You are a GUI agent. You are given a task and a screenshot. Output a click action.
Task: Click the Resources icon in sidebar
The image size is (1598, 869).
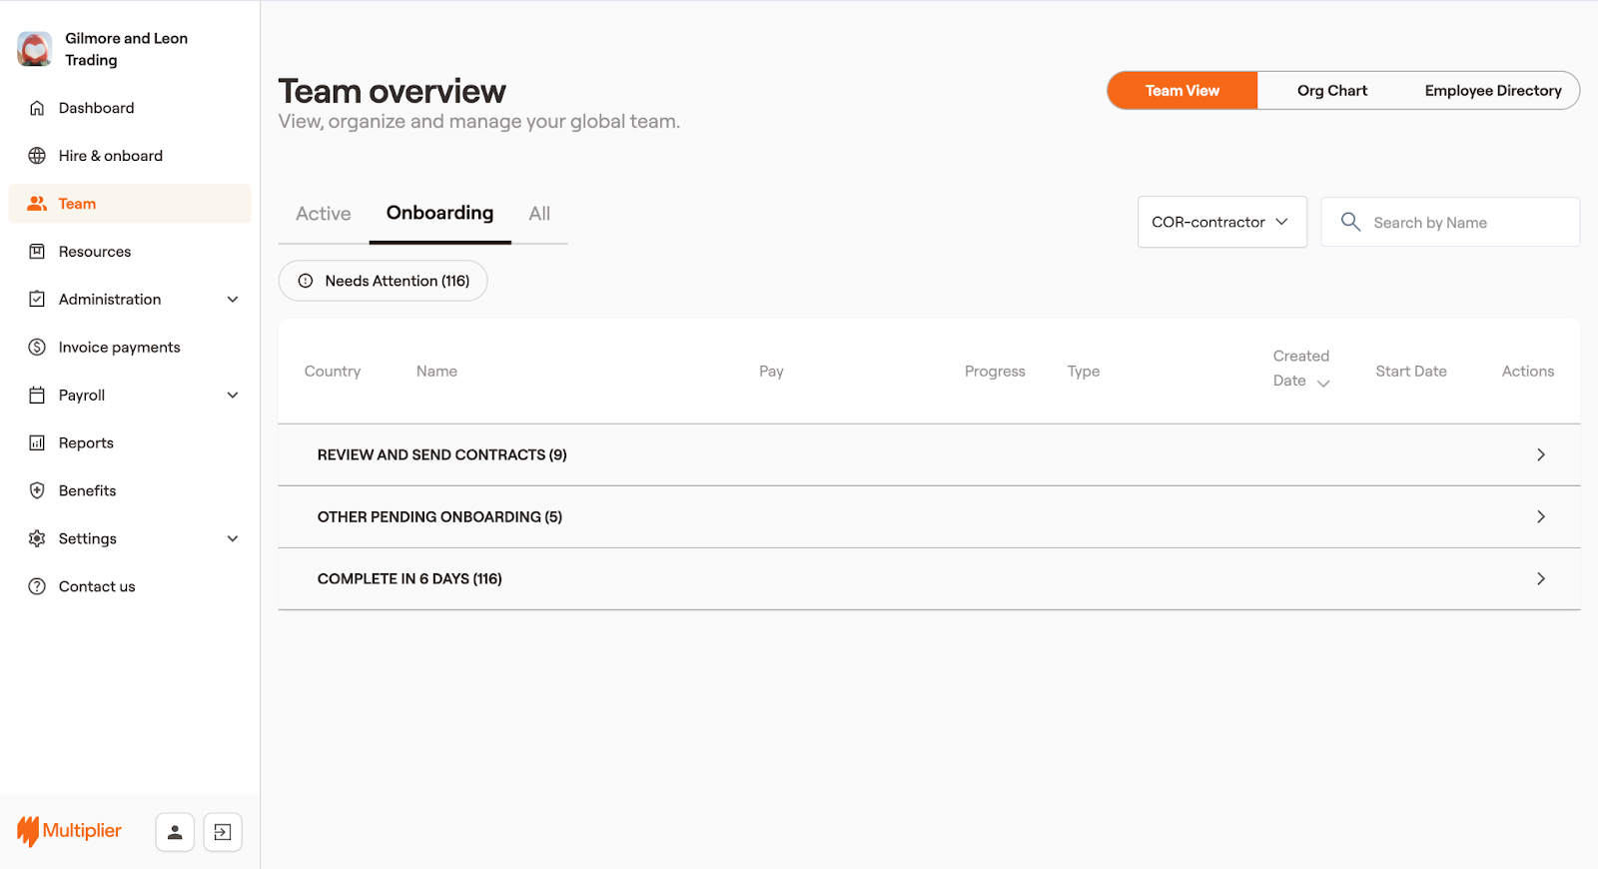[37, 252]
